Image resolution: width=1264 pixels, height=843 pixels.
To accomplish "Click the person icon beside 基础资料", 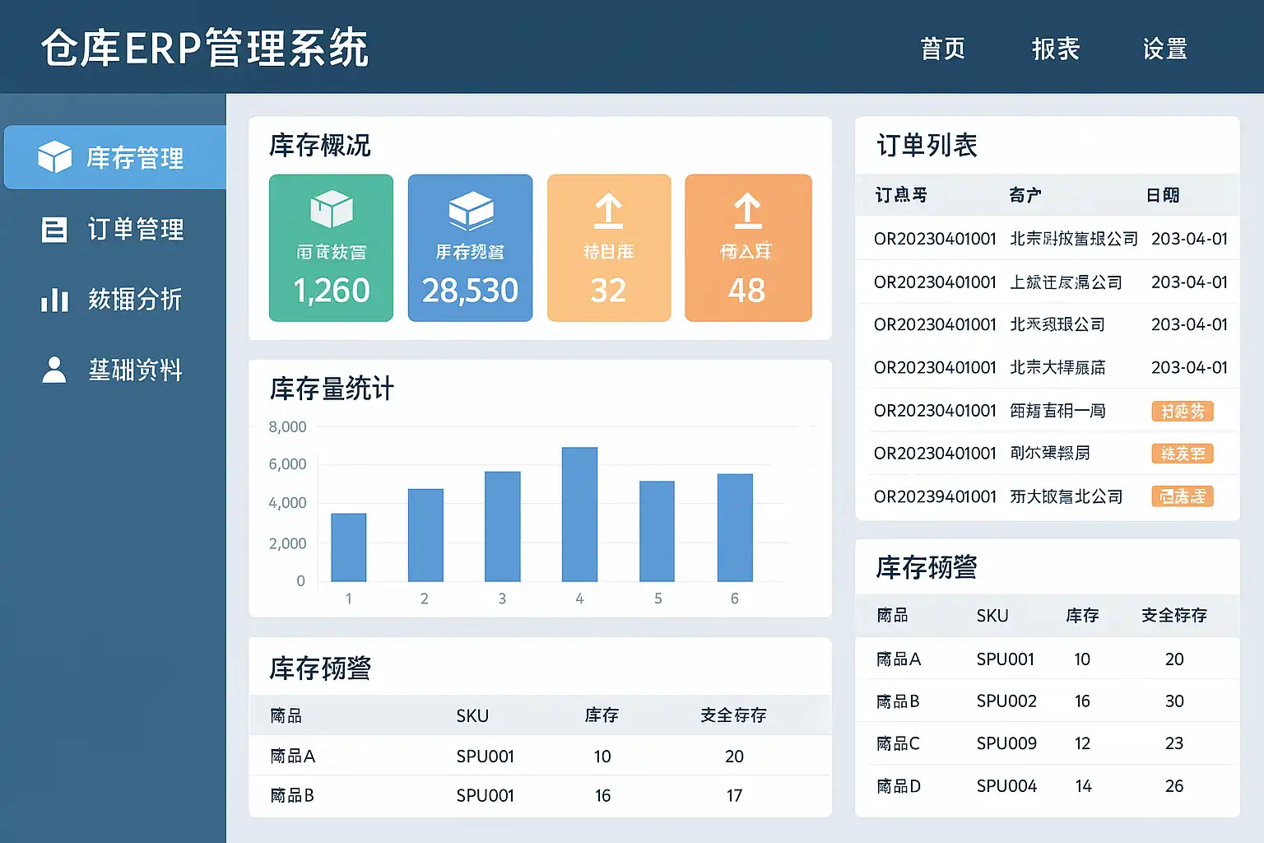I will tap(54, 370).
